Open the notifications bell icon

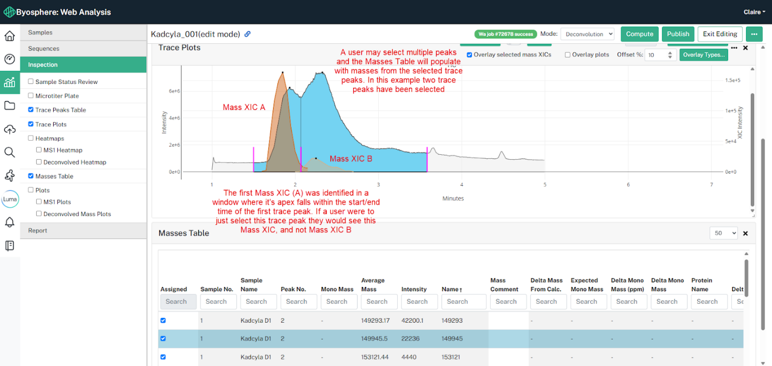point(10,222)
